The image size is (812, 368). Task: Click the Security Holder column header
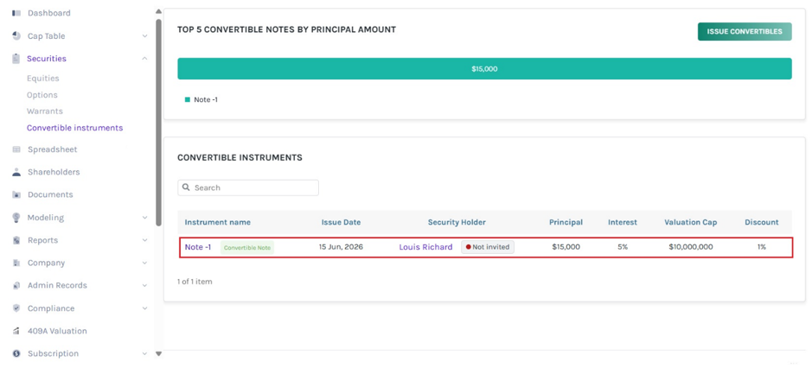pos(457,222)
